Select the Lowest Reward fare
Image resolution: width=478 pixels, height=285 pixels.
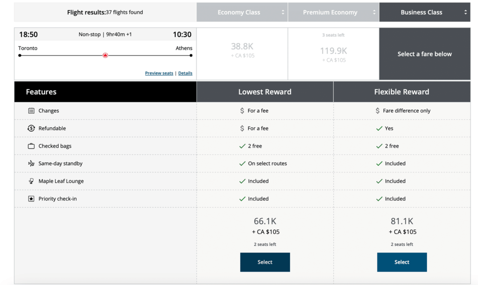coord(265,262)
